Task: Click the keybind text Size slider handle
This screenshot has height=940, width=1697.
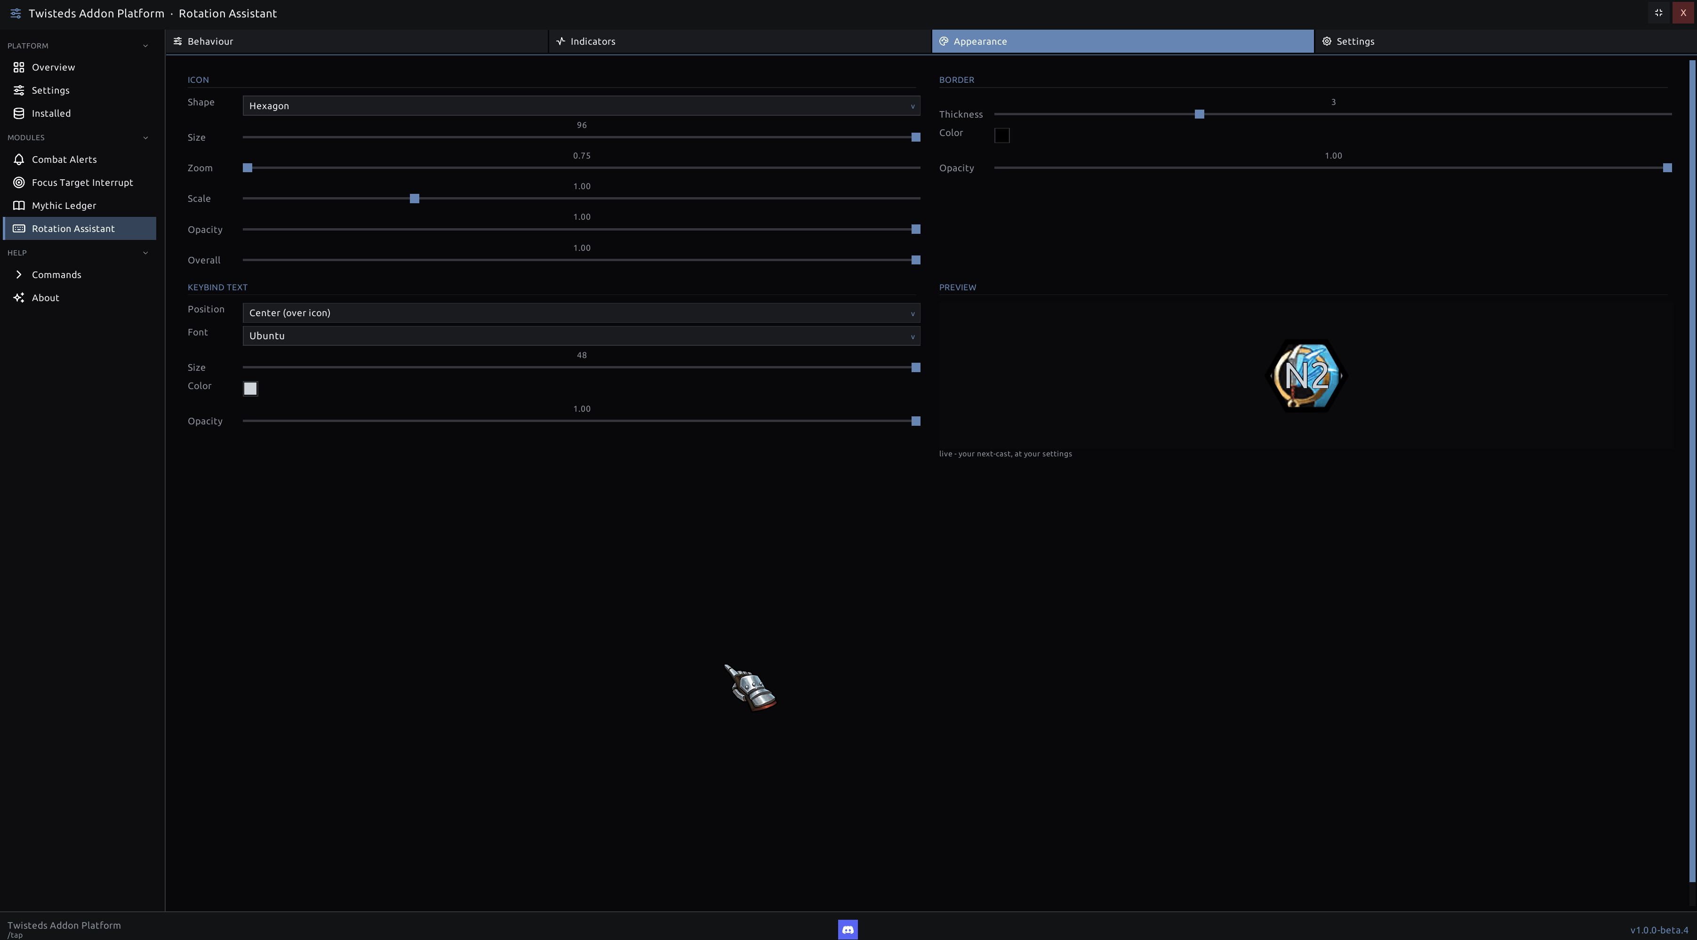Action: 916,367
